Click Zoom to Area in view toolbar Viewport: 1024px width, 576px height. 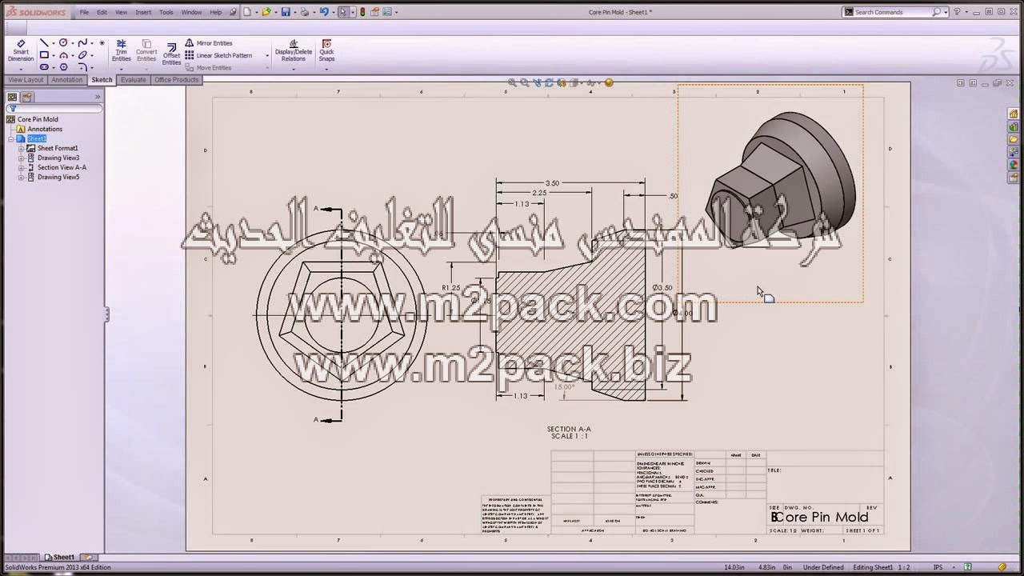(x=525, y=82)
